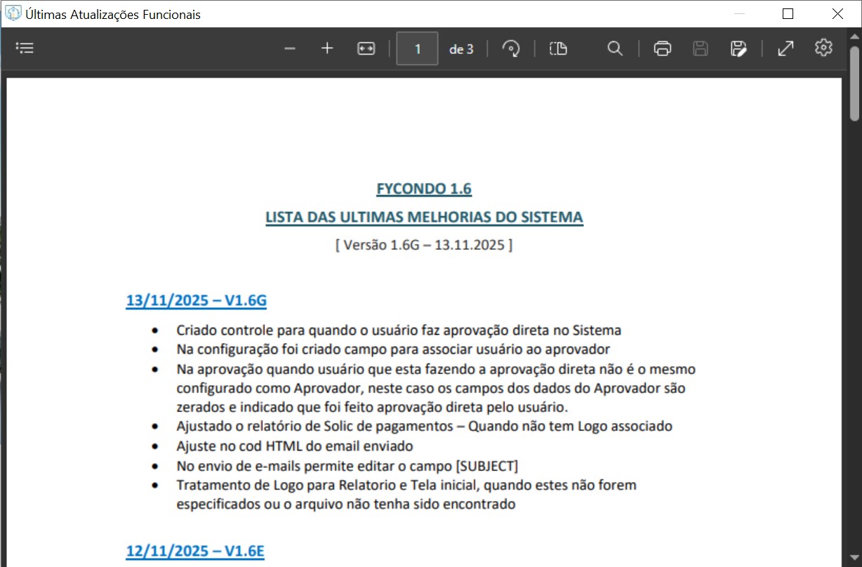Open the PDF viewer settings gear
862x567 pixels.
point(823,48)
